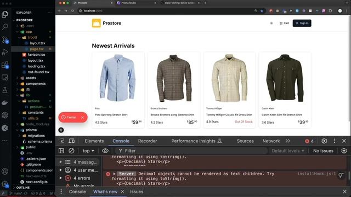The height and width of the screenshot is (197, 351).
Task: Create live expression eye icon
Action: click(x=105, y=151)
